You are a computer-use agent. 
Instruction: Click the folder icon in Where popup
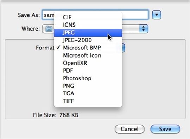[x=49, y=29]
